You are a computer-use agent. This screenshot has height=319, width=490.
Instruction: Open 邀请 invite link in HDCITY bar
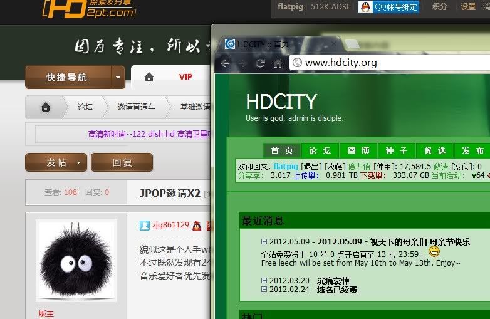click(440, 167)
